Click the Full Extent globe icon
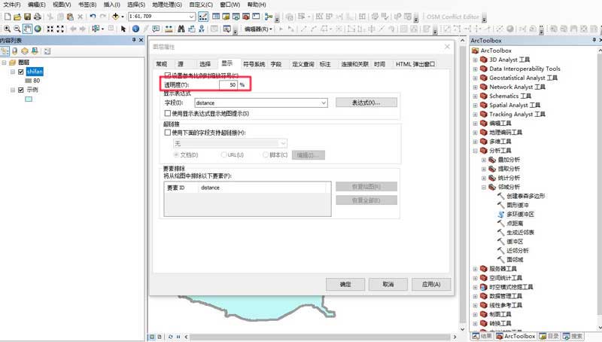This screenshot has width=602, height=342. 38,29
